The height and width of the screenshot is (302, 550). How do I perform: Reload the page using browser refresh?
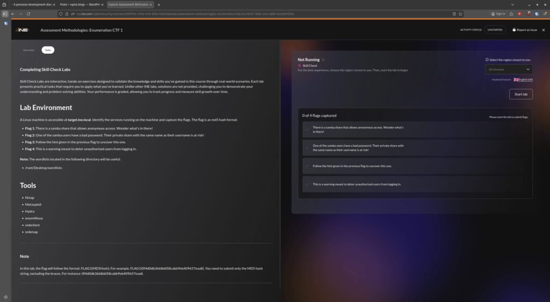coord(28,13)
